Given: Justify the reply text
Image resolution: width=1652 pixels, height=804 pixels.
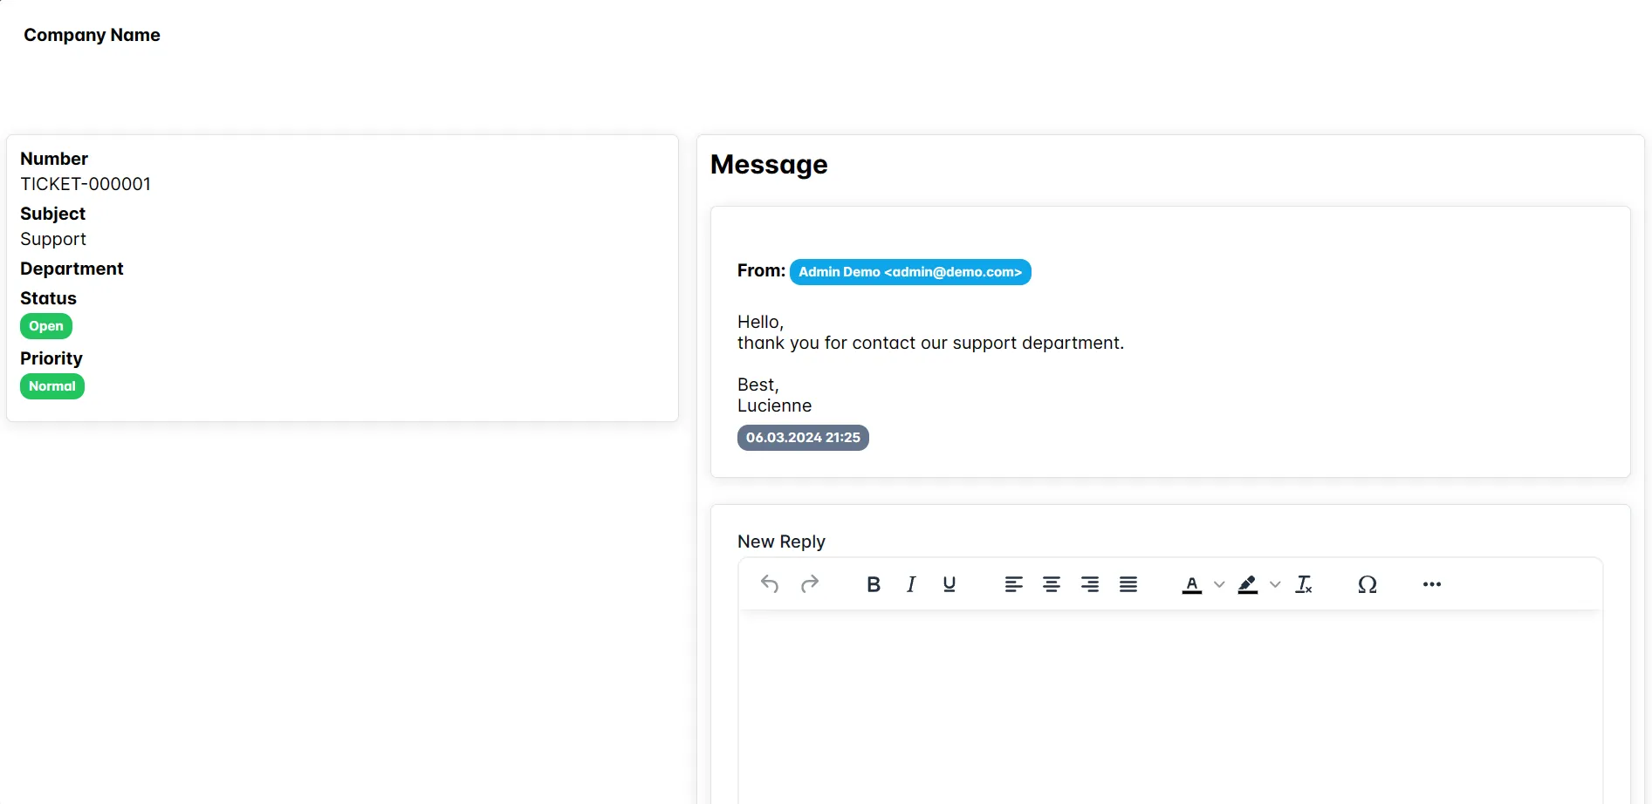Looking at the screenshot, I should coord(1128,584).
